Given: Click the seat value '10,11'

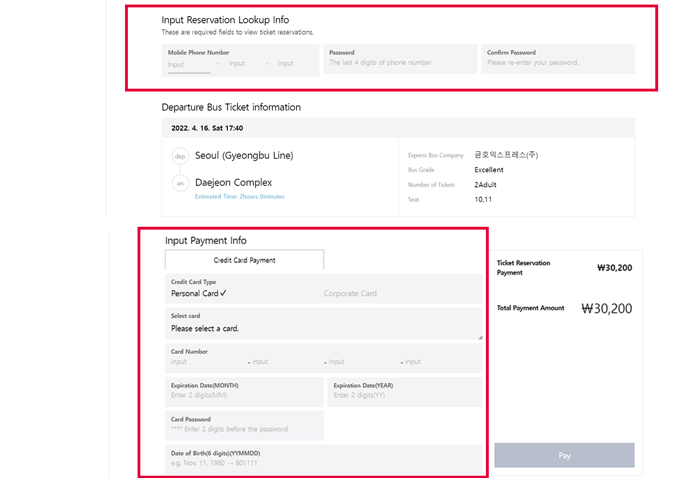Looking at the screenshot, I should tap(483, 199).
